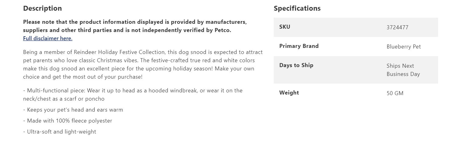Open the Full disclaimer here link
Image resolution: width=471 pixels, height=150 pixels.
[47, 38]
